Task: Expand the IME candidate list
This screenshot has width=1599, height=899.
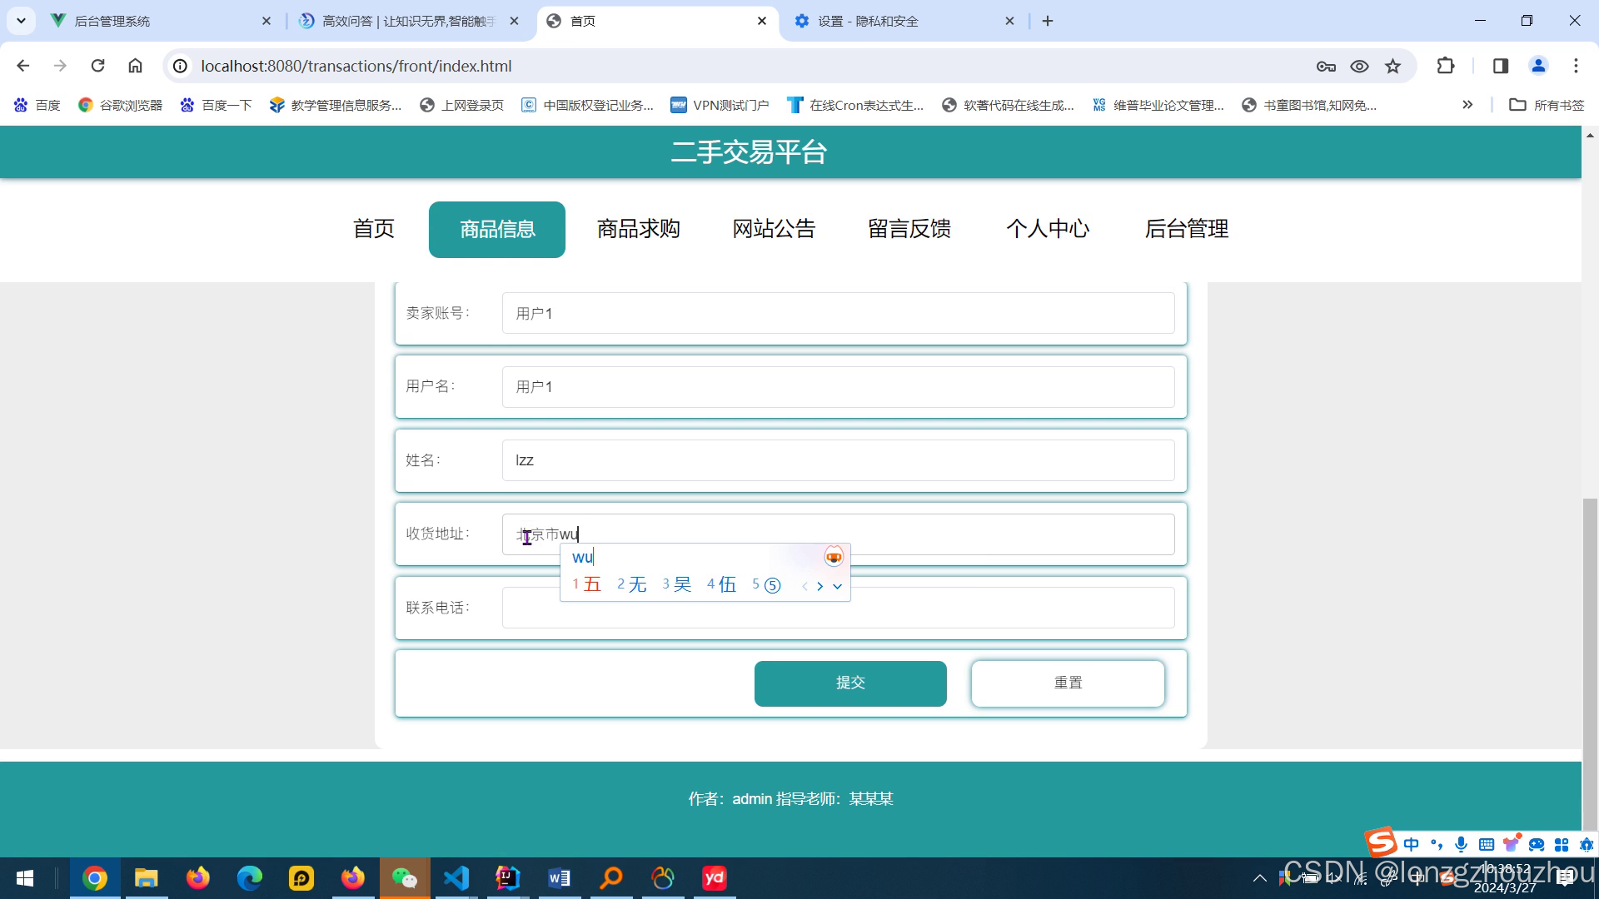Action: coord(837,586)
